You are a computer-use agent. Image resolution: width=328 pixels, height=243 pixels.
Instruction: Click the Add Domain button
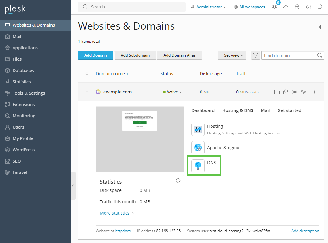click(x=95, y=55)
